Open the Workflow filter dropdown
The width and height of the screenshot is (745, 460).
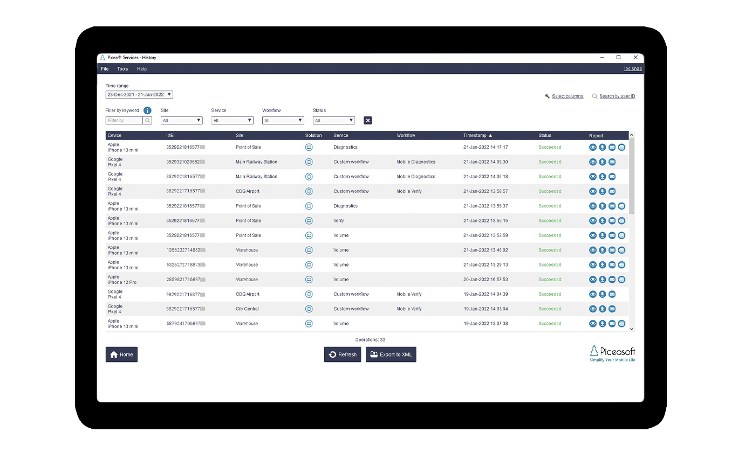tap(283, 121)
